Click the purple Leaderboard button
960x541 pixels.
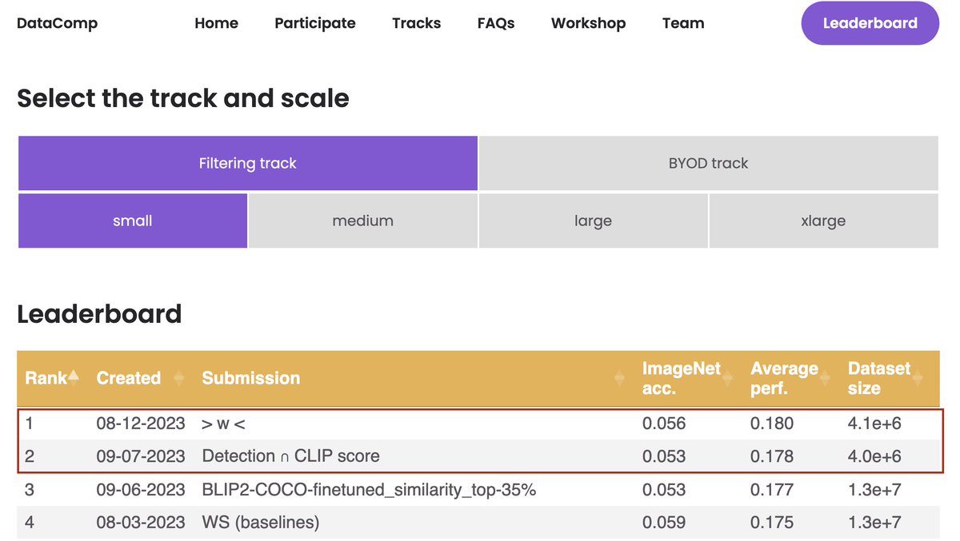point(870,23)
